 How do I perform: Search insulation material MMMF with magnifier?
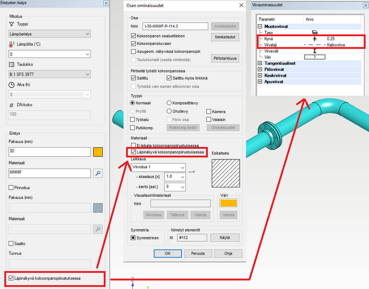98,173
